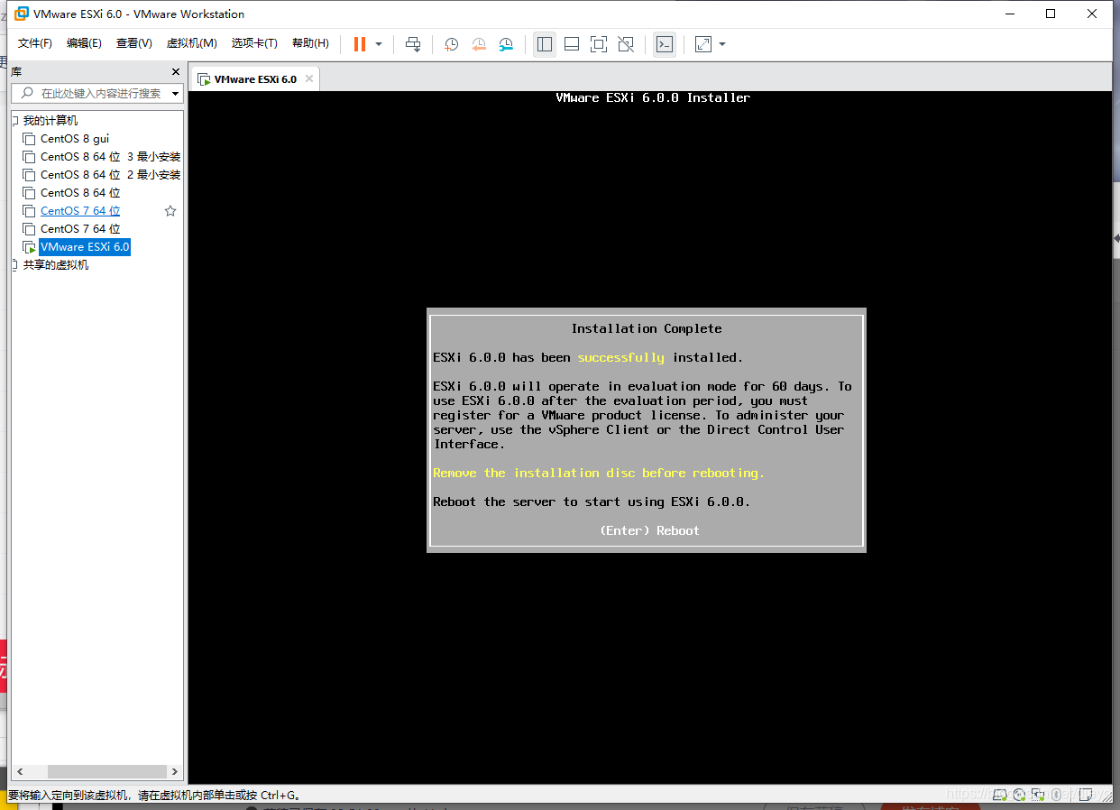This screenshot has height=810, width=1120.
Task: Close the library panel
Action: point(176,71)
